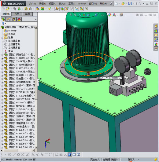The image size is (159, 162).
Task: Click the New document icon
Action: (x=116, y=4)
